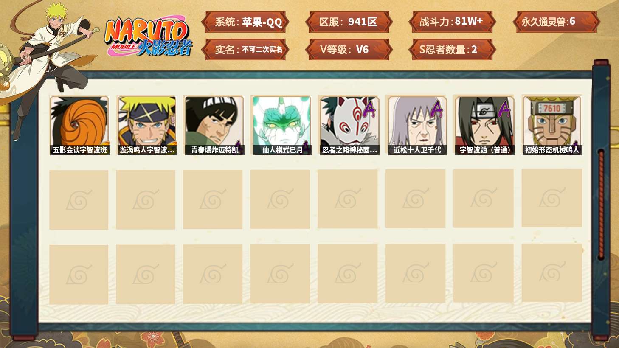Select the 初始形态机械鸣人 ninja card
Screen dimensions: 619x348
(552, 126)
